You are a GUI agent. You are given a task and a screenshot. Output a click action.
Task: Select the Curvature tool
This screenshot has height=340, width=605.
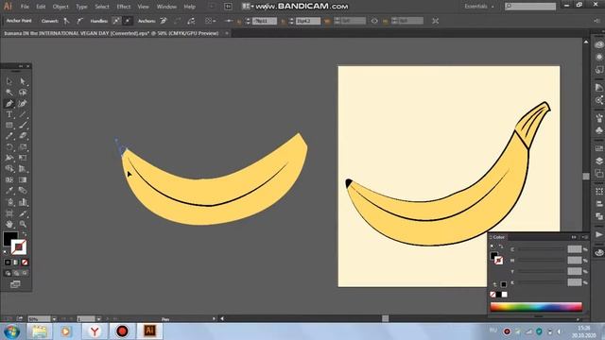pyautogui.click(x=23, y=103)
